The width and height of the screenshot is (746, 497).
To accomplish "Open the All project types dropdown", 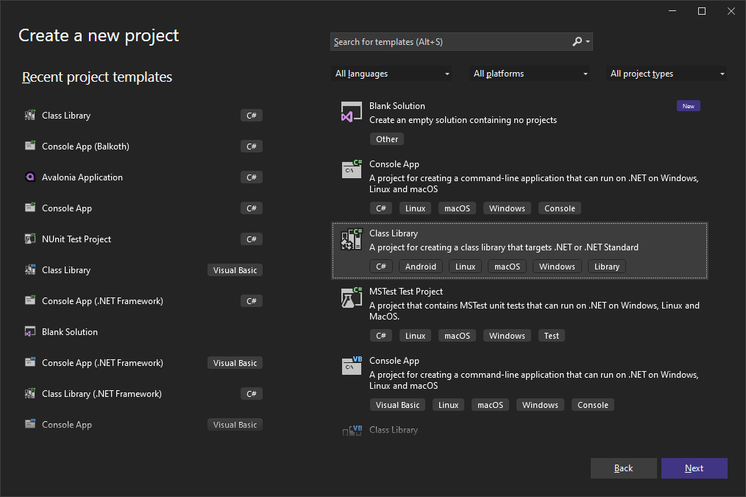I will [x=667, y=74].
